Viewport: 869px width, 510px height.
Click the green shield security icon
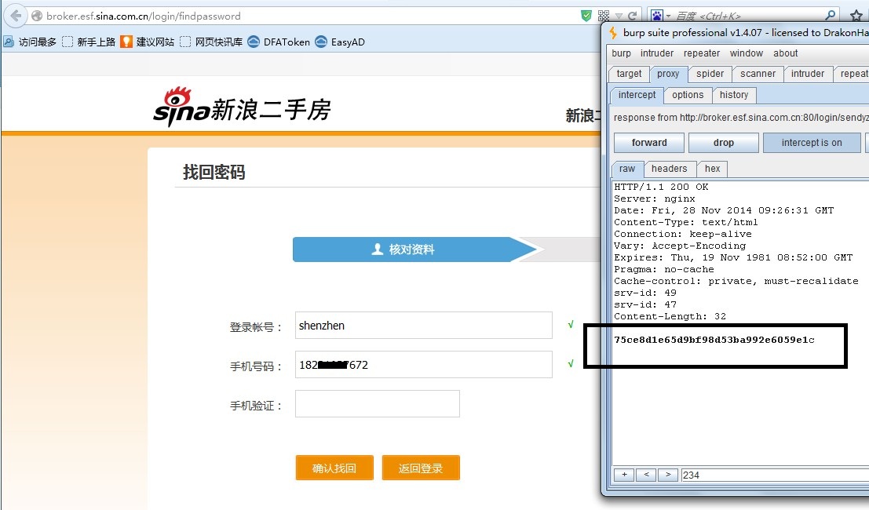[x=586, y=16]
